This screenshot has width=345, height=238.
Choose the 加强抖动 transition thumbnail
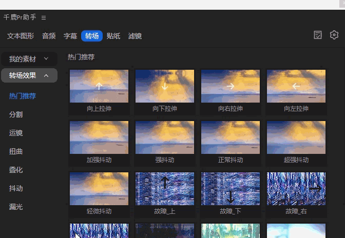99,137
